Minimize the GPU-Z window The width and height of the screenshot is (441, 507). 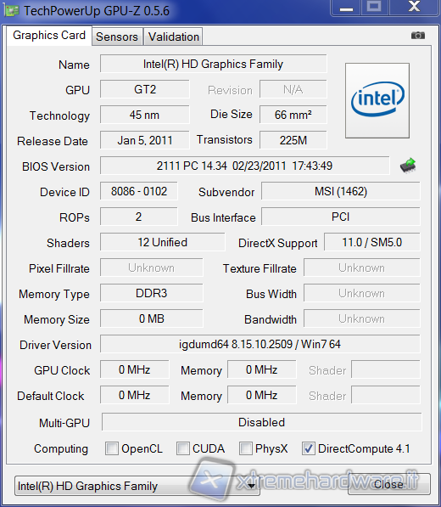346,8
